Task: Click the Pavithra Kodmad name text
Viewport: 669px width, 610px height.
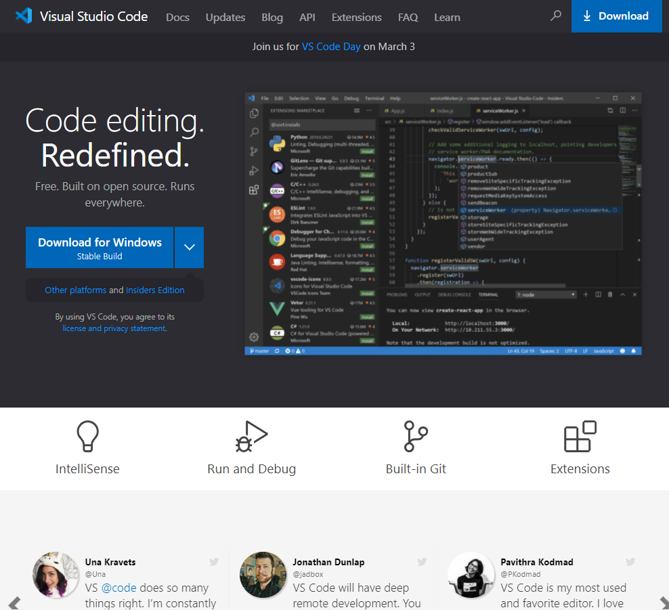Action: (537, 562)
